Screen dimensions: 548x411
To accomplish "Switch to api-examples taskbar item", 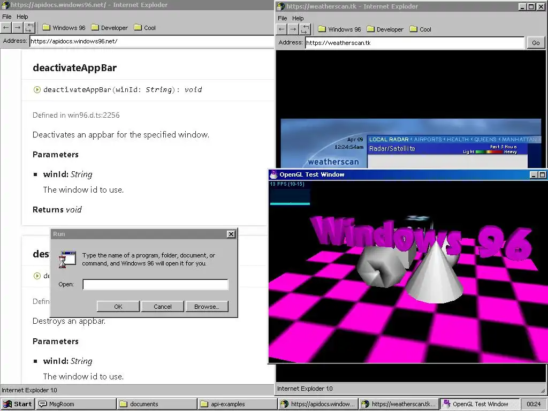I will 238,404.
